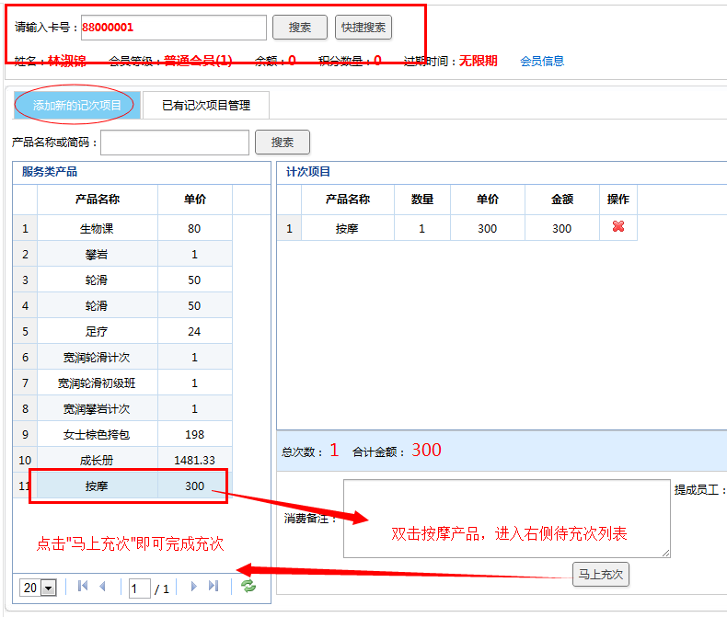Open the 已有记次项目管理 tab
The image size is (727, 617).
coord(206,106)
